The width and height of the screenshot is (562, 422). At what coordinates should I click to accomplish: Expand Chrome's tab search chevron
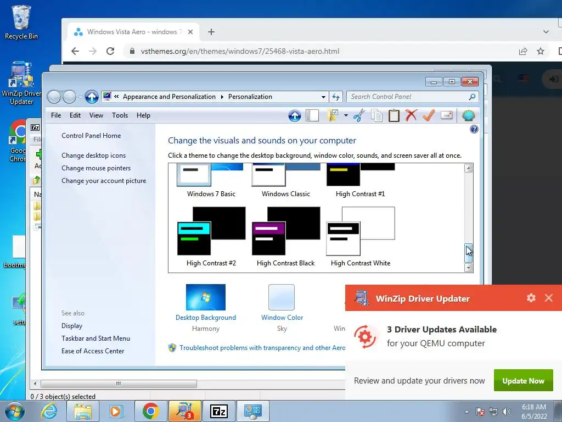tap(546, 32)
